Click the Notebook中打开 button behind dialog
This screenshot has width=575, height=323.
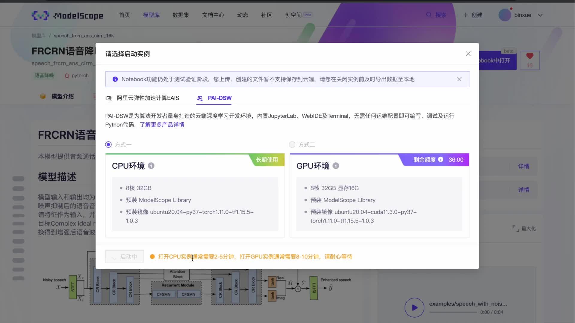pos(498,60)
